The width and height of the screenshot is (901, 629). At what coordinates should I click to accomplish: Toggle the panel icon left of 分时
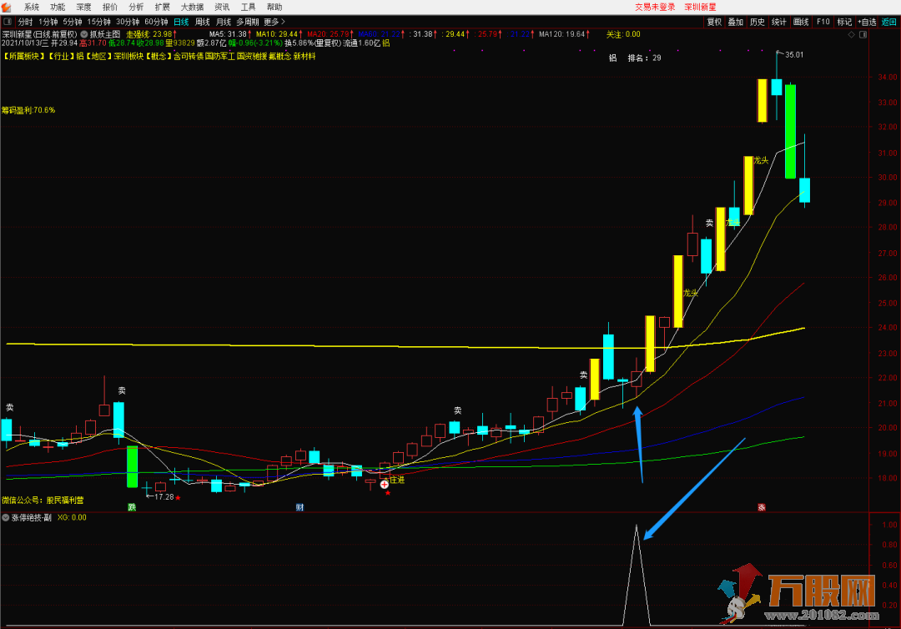coord(8,22)
